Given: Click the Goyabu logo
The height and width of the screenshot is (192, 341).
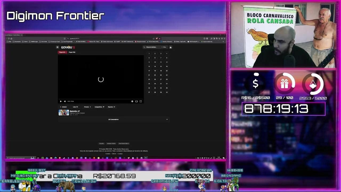Looking at the screenshot, I should (68, 47).
